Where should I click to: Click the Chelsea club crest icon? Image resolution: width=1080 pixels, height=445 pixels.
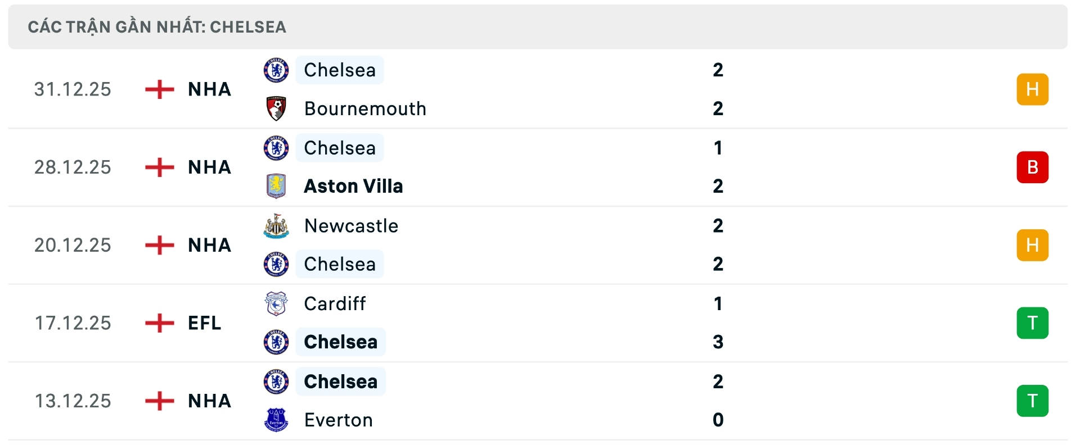point(276,70)
